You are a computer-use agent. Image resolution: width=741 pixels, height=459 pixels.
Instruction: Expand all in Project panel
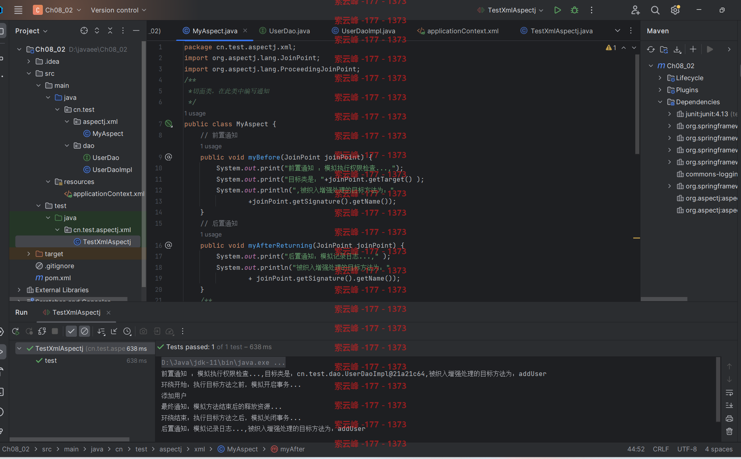pos(97,30)
